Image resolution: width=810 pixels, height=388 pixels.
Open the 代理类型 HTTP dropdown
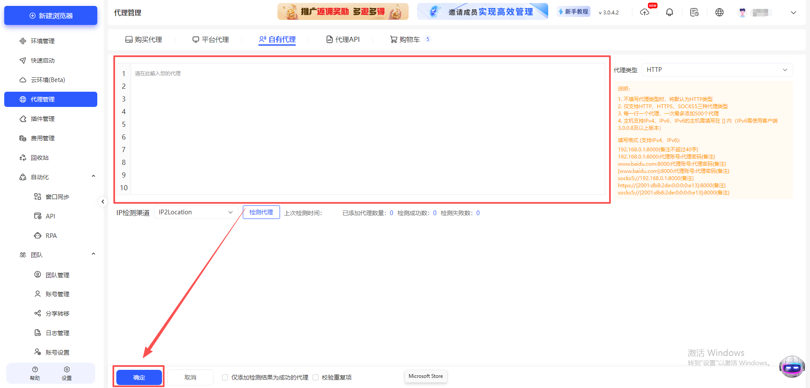(x=717, y=69)
